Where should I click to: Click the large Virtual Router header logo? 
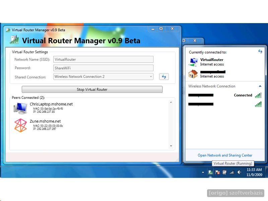[x=14, y=40]
